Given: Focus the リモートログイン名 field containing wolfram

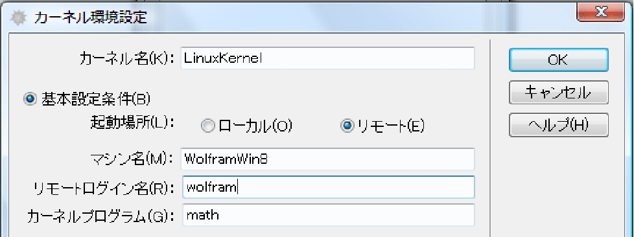Looking at the screenshot, I should [328, 187].
